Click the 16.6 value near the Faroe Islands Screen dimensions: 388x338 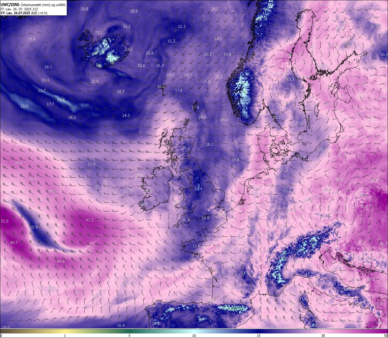point(161,86)
